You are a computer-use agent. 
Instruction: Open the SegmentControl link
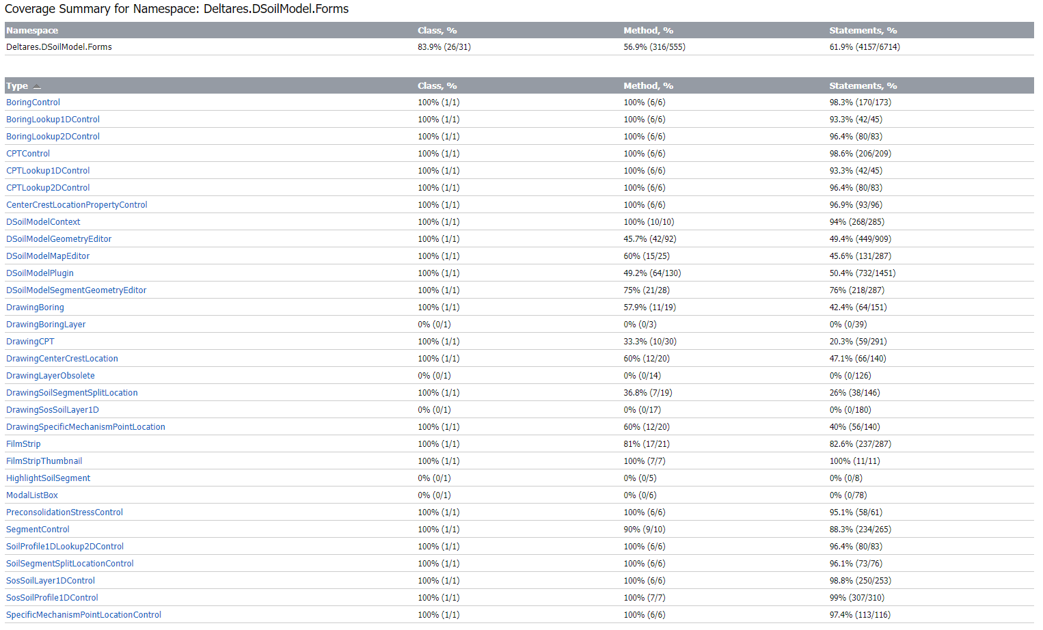pyautogui.click(x=38, y=530)
